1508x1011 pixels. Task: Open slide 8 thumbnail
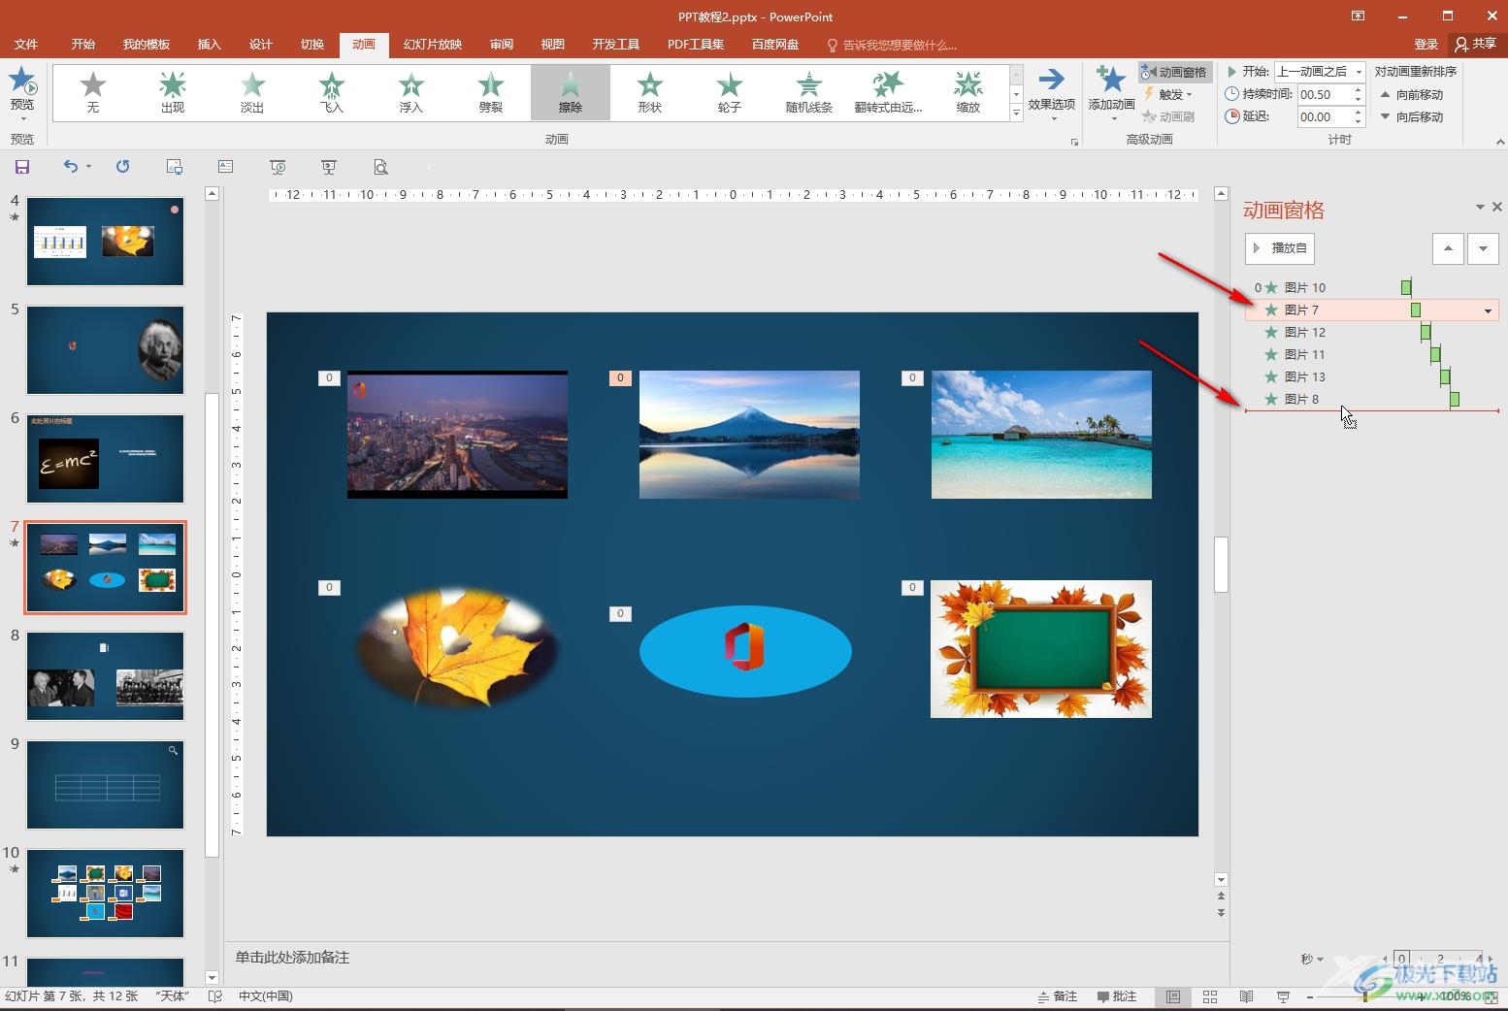[105, 675]
